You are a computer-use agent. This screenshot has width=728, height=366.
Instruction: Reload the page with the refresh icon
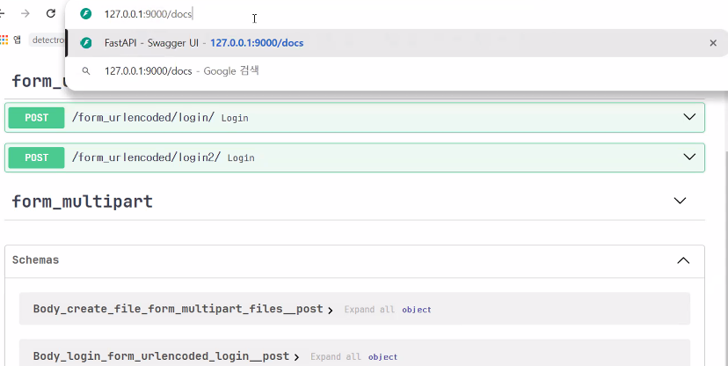pyautogui.click(x=51, y=13)
